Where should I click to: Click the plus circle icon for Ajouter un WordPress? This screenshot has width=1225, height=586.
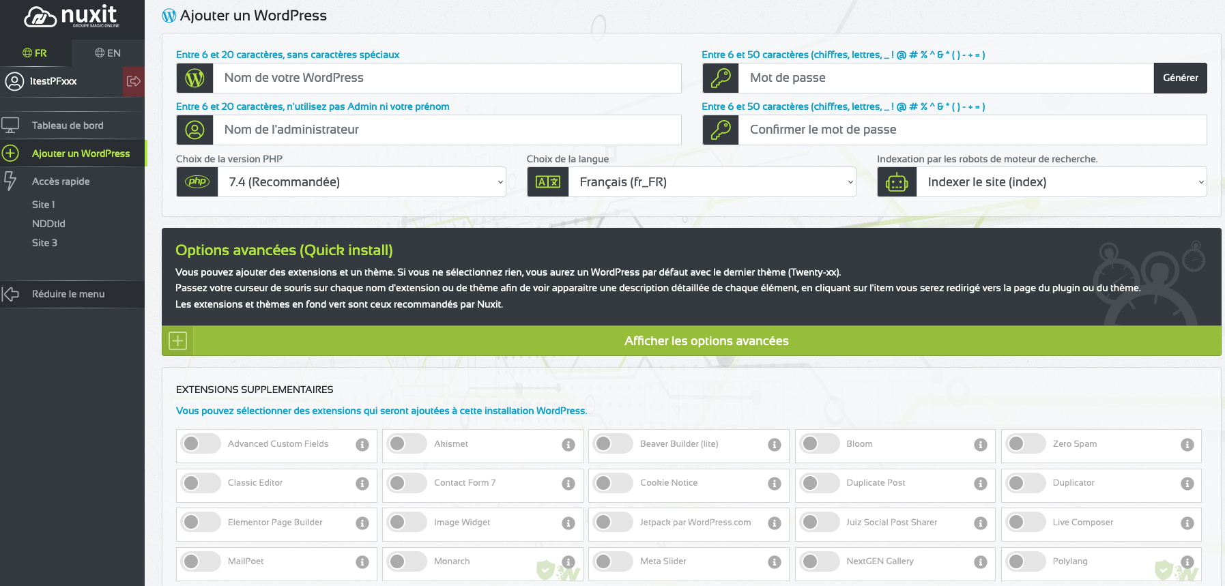10,153
